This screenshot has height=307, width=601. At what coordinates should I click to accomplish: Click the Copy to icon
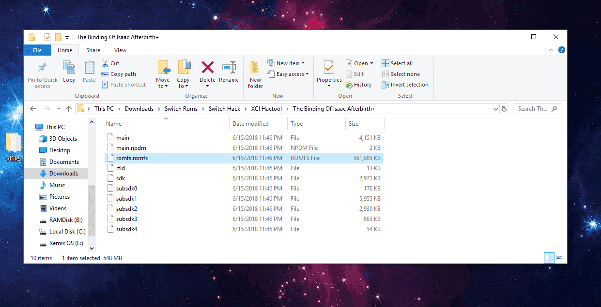(183, 74)
